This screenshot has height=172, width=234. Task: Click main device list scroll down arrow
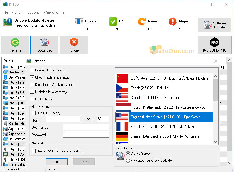229,163
